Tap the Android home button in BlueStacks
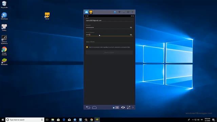 coord(94,107)
